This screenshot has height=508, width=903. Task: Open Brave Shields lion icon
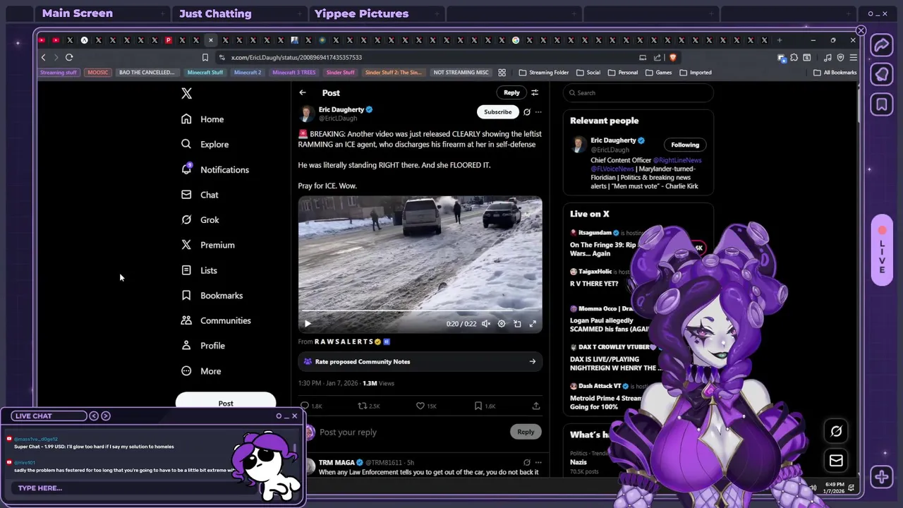click(x=673, y=57)
